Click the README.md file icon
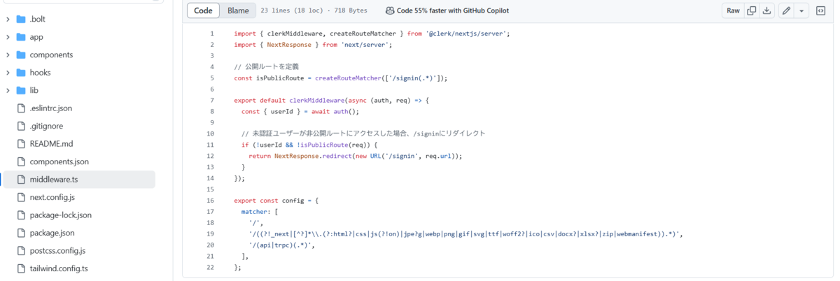 [20, 144]
